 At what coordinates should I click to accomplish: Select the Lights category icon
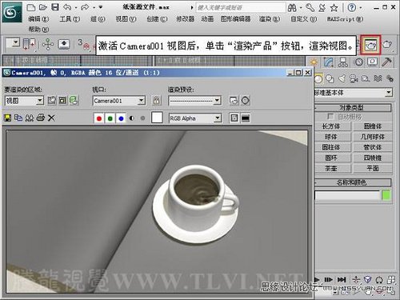click(x=342, y=78)
